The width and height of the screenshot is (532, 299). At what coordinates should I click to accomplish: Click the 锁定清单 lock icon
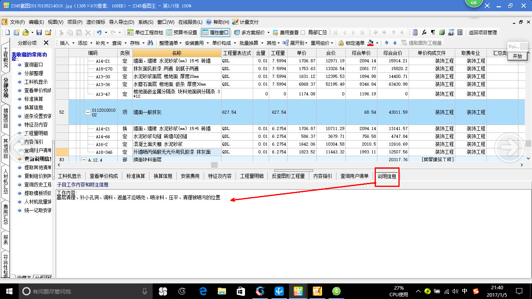(341, 43)
